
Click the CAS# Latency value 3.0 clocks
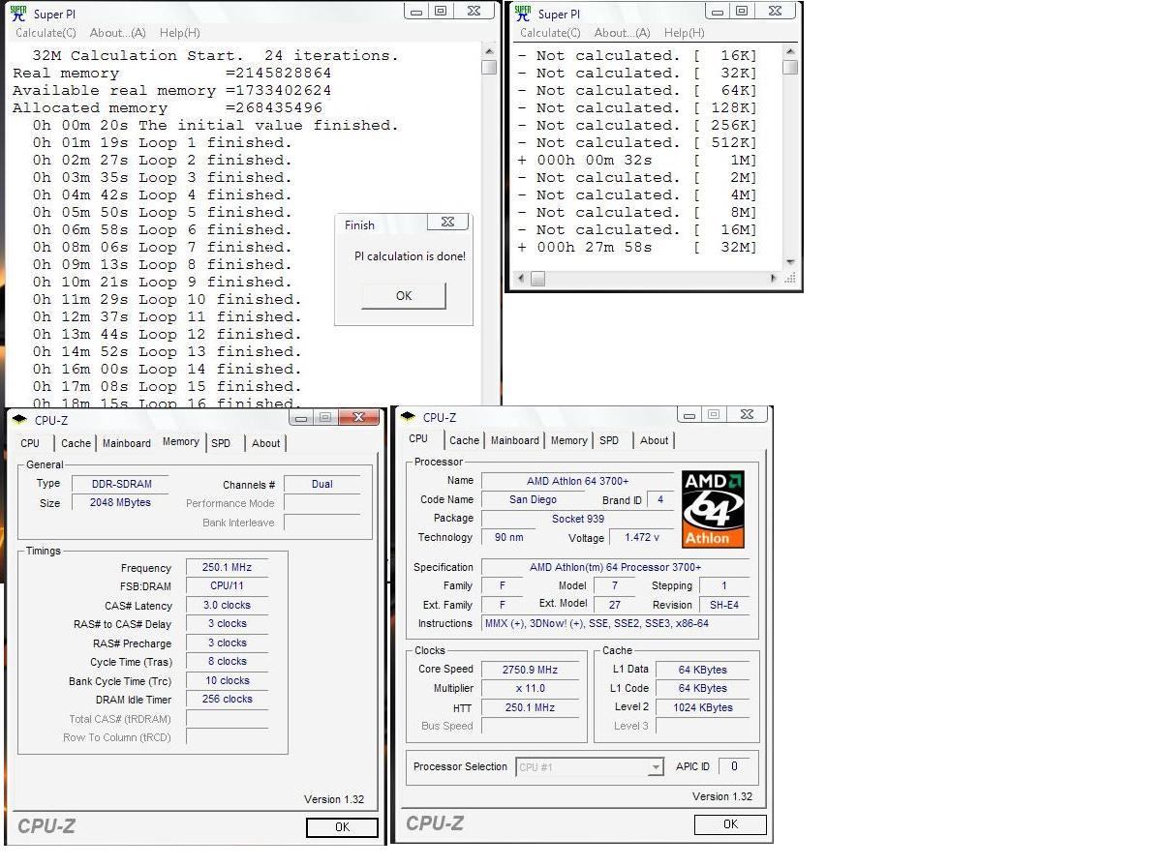point(227,605)
